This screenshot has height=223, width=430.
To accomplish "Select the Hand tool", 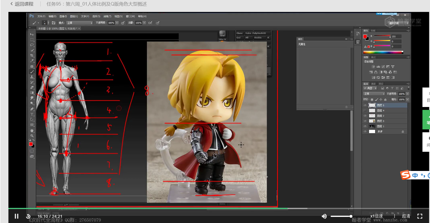I will point(32,131).
